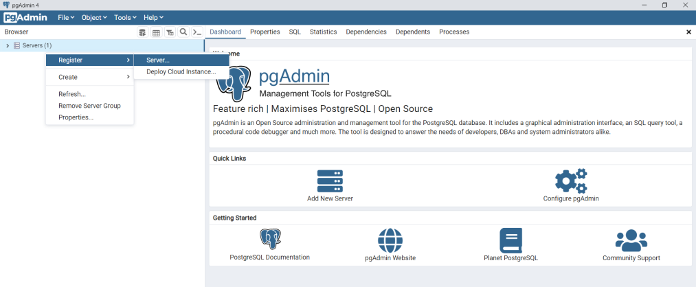Choose Deploy Cloud Instance... option
This screenshot has height=287, width=696.
pos(181,71)
